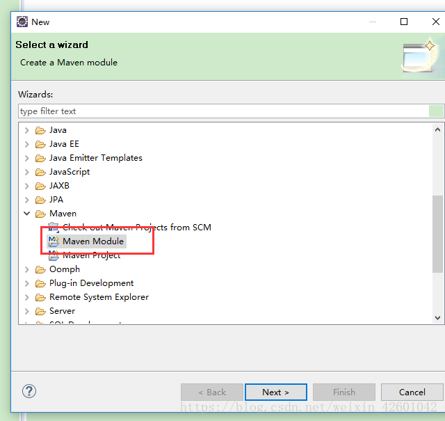The width and height of the screenshot is (445, 421).
Task: Click the wizard list scrollbar thumb
Action: click(x=437, y=234)
